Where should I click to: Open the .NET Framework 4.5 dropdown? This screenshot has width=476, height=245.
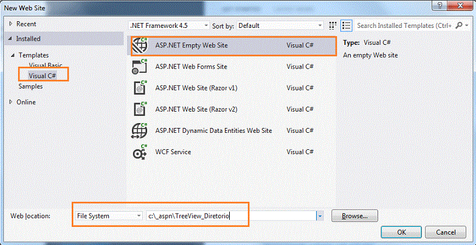[169, 25]
